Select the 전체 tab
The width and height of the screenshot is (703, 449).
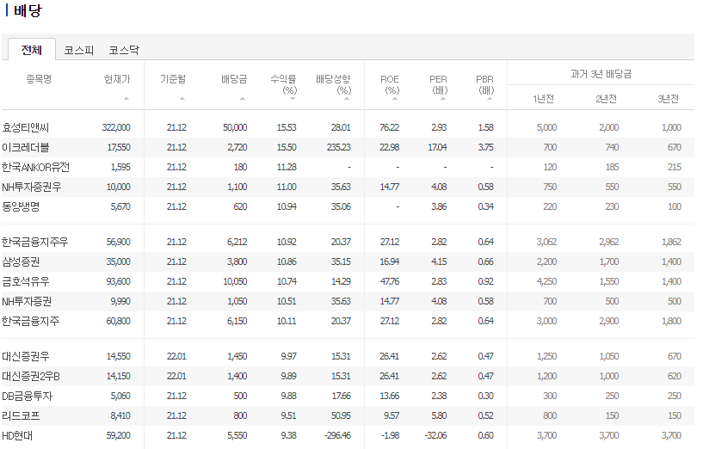pyautogui.click(x=32, y=50)
